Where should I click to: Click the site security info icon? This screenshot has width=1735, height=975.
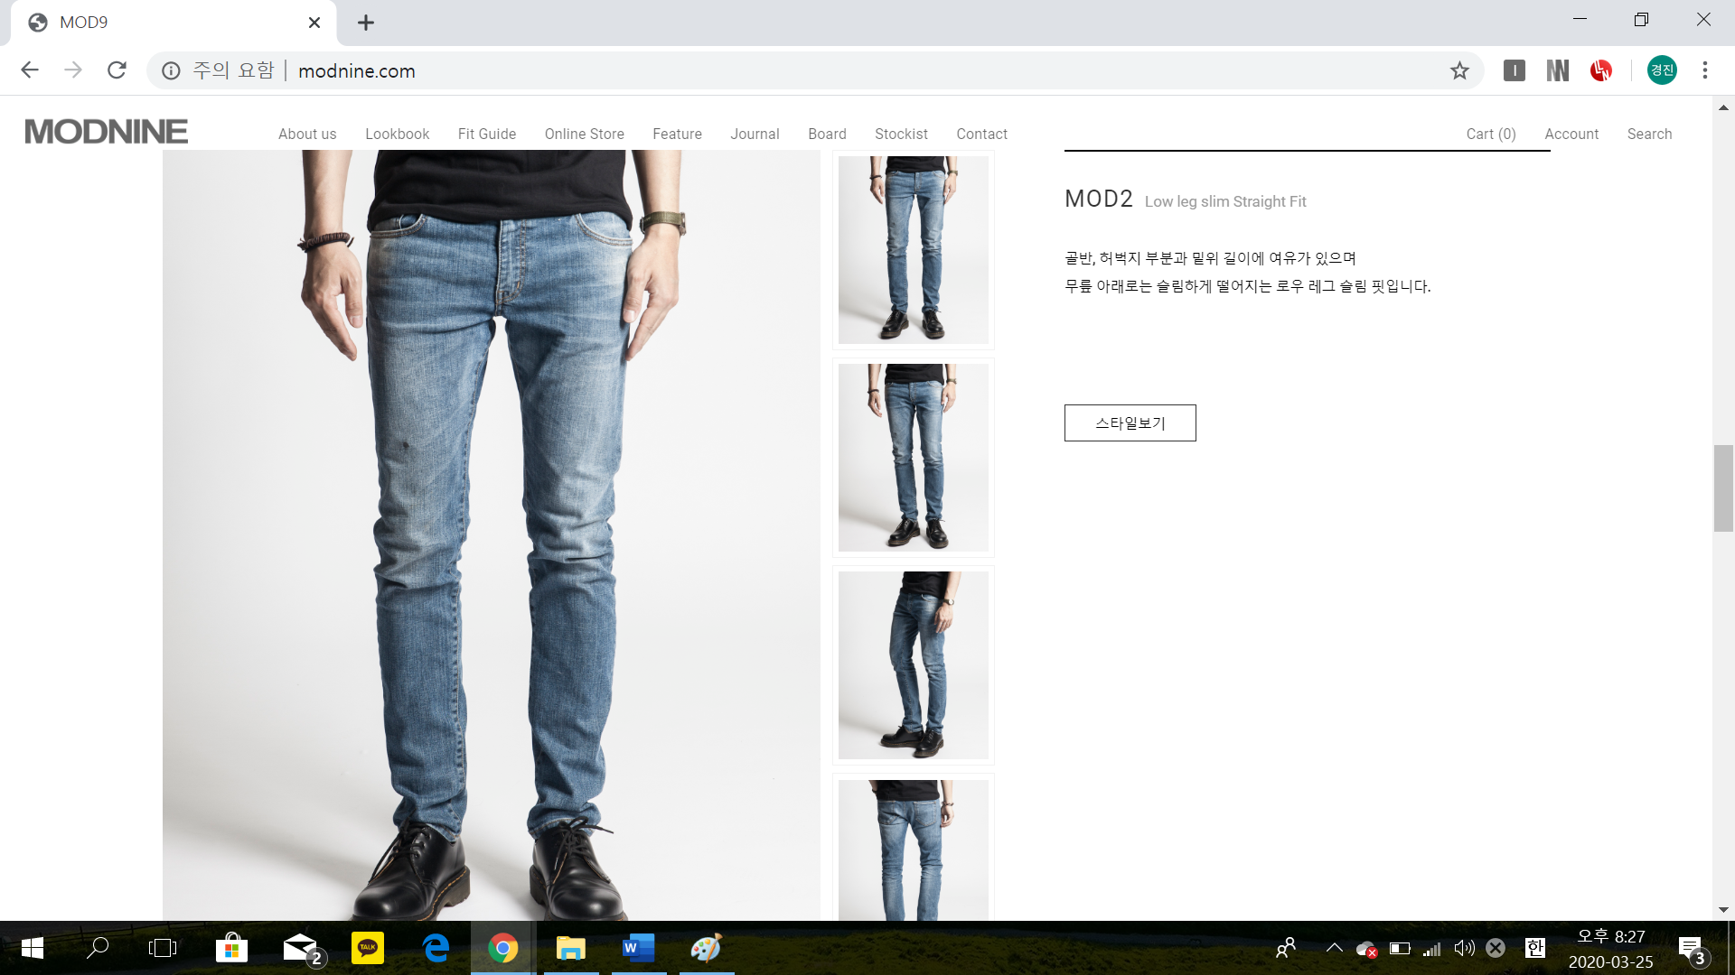tap(171, 70)
